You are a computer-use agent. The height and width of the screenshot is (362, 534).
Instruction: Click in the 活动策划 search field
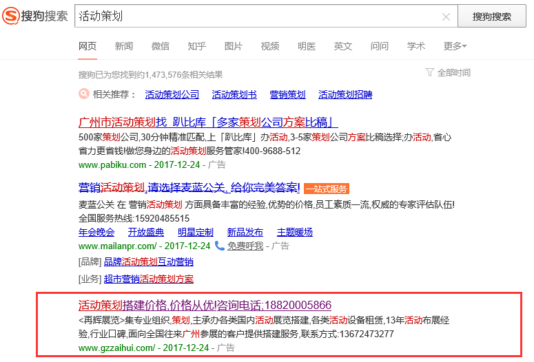coord(255,17)
